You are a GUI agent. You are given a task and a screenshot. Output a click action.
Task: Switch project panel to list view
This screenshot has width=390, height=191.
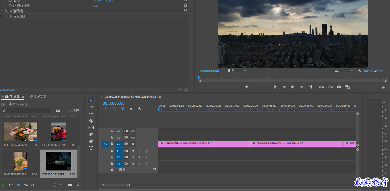tap(11, 185)
